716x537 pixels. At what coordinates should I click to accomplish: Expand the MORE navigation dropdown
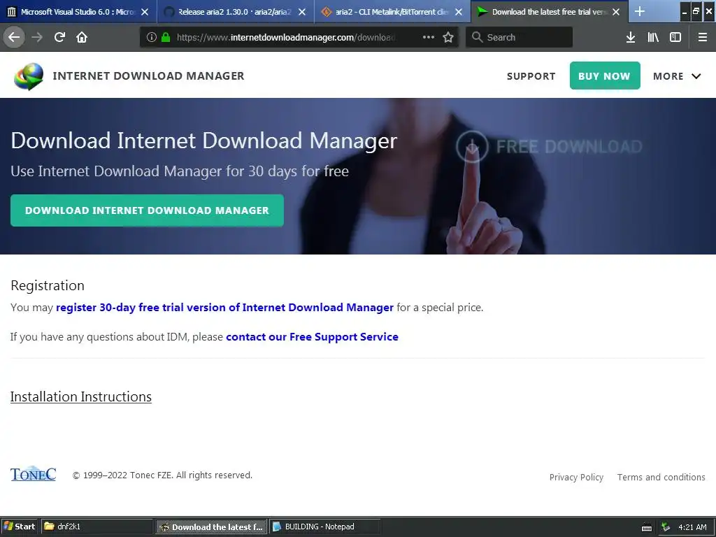coord(676,76)
